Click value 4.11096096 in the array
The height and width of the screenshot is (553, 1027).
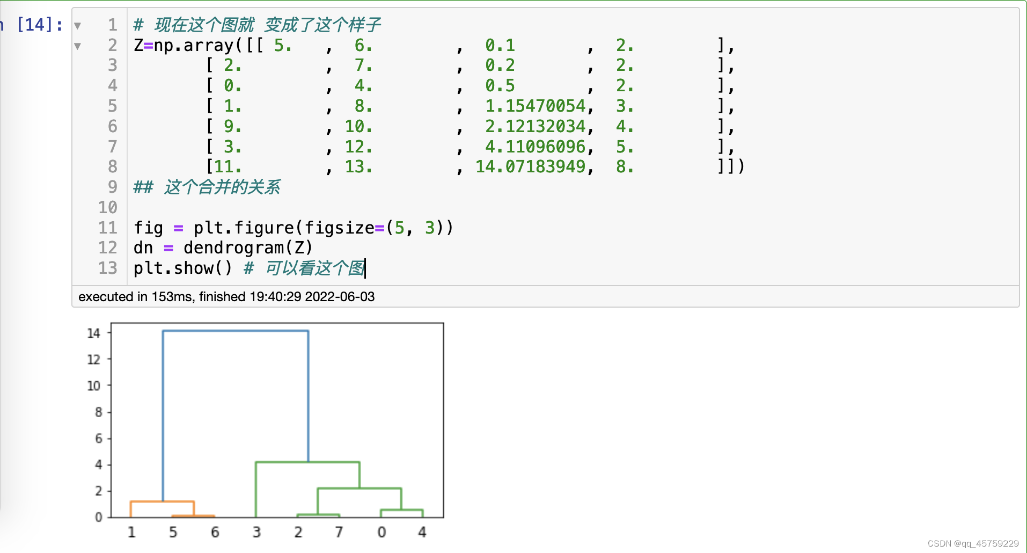click(x=535, y=147)
